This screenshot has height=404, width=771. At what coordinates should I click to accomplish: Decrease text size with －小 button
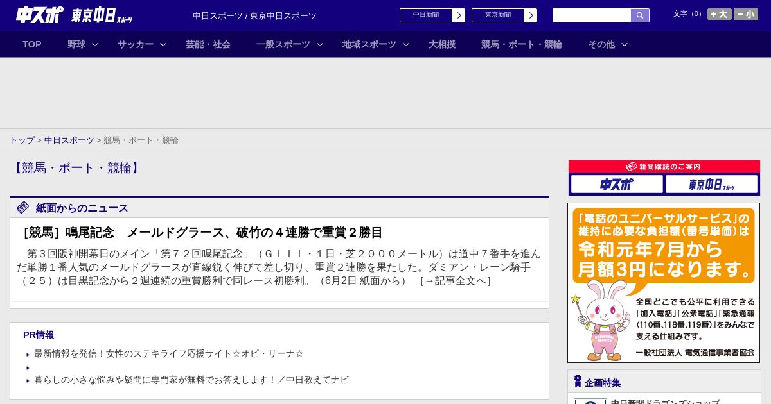coord(746,14)
